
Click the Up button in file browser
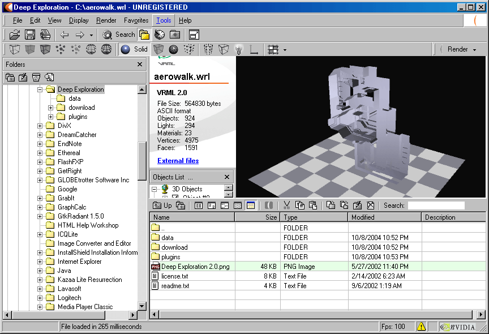(x=162, y=205)
